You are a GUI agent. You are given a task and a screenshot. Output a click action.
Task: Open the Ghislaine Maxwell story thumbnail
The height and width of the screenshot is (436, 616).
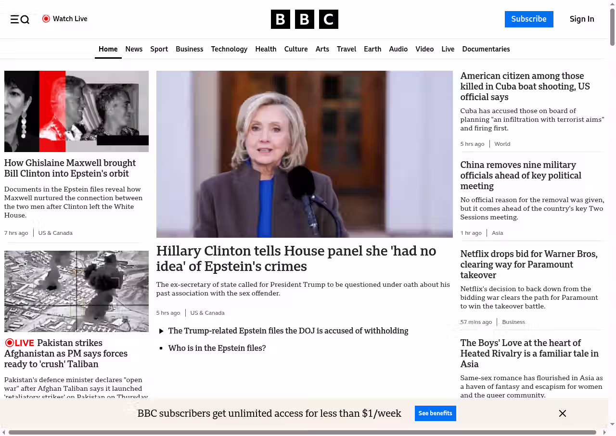77,111
